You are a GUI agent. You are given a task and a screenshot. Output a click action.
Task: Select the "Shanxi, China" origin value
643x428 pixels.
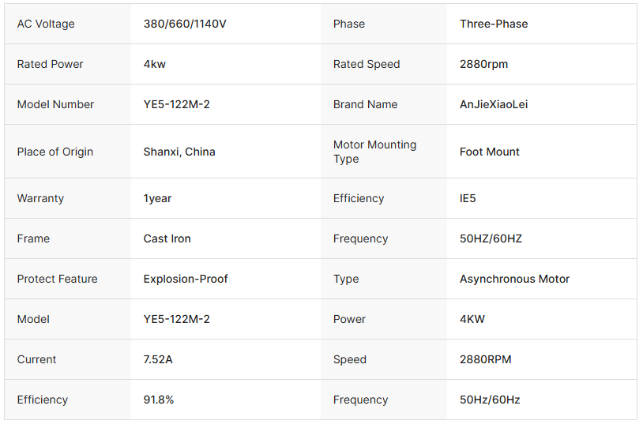(x=179, y=152)
